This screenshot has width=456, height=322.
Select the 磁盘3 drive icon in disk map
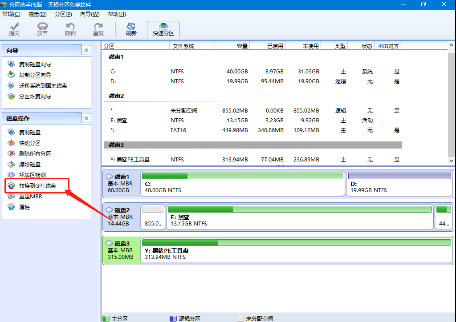pyautogui.click(x=109, y=243)
